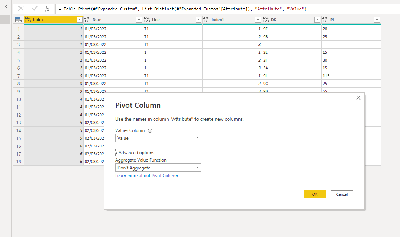Select Date cell in row 4
400x237 pixels.
tap(113, 52)
